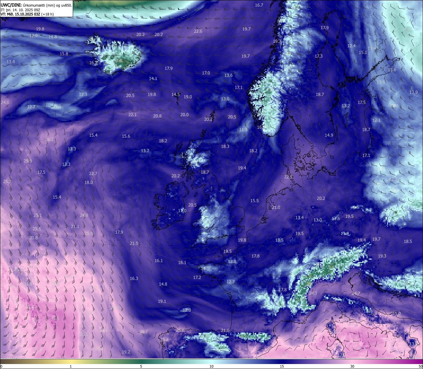The width and height of the screenshot is (423, 369).
Task: Click the 25.1 value label
Action: point(38,215)
